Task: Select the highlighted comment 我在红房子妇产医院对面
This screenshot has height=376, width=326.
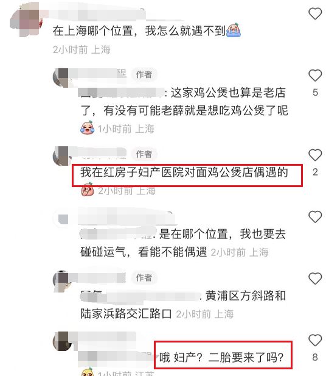Action: click(x=184, y=172)
